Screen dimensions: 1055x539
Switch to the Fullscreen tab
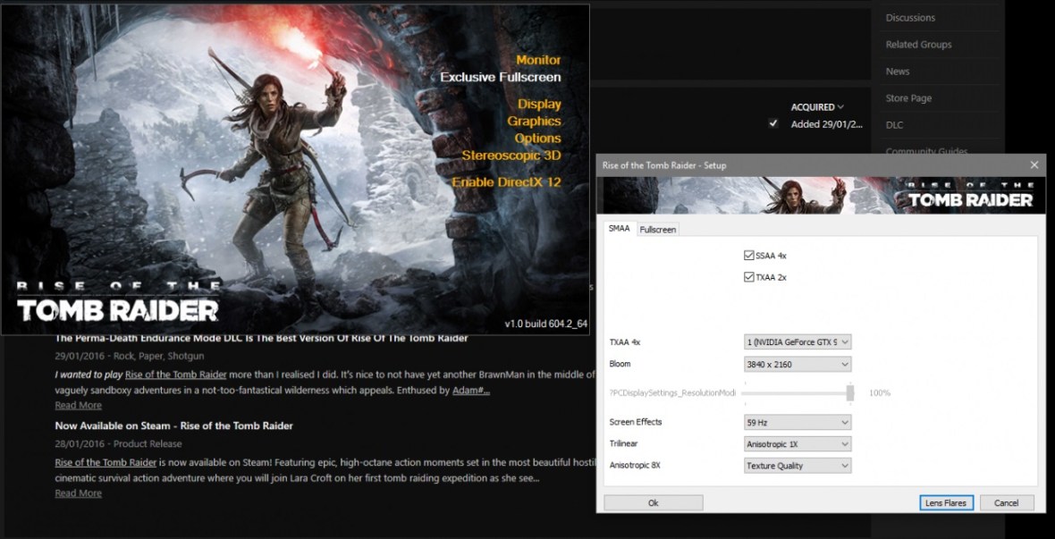coord(657,230)
